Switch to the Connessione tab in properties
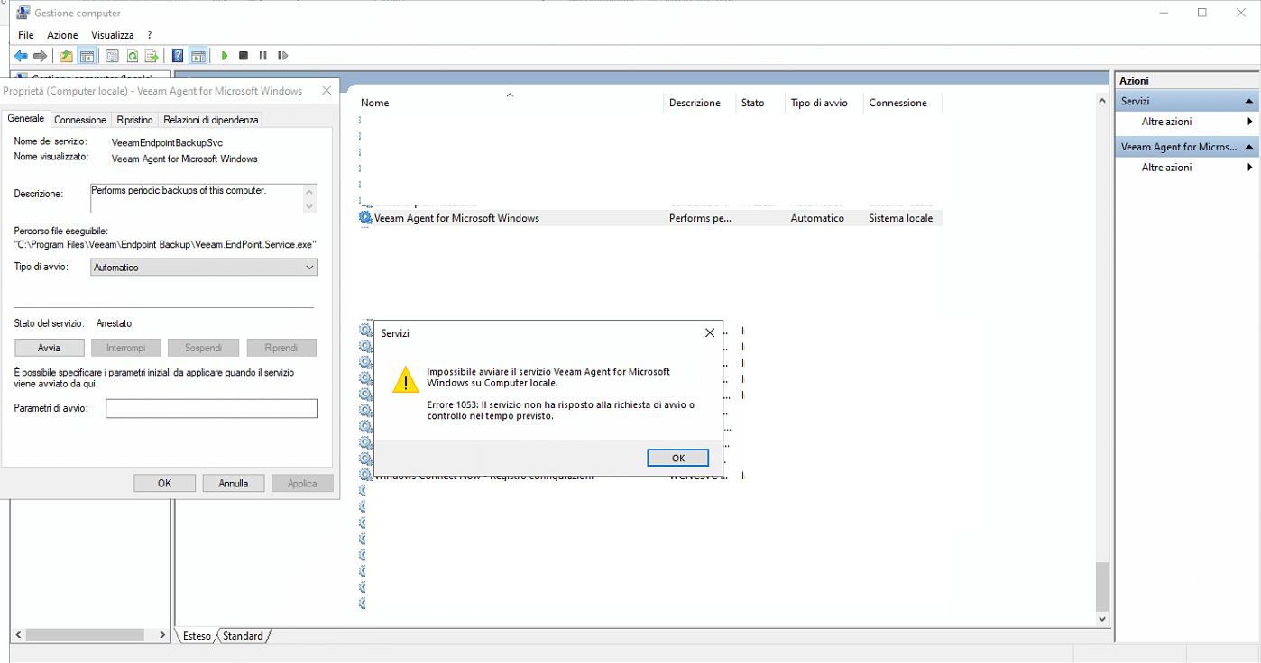The height and width of the screenshot is (663, 1261). pyautogui.click(x=80, y=120)
